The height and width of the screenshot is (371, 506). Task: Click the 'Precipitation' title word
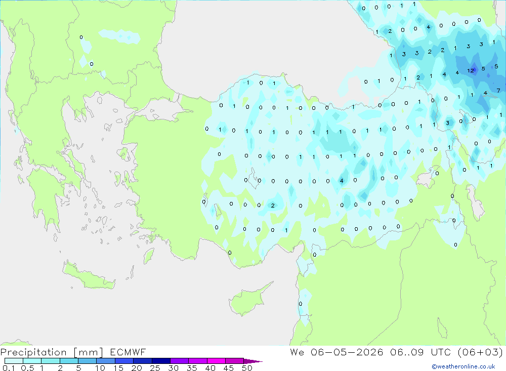(33, 352)
